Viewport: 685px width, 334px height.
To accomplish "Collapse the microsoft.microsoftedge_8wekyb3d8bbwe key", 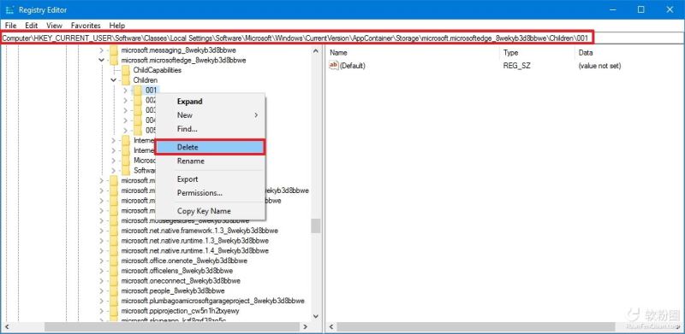I will point(101,60).
